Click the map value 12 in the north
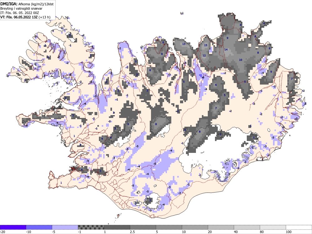 point(204,56)
